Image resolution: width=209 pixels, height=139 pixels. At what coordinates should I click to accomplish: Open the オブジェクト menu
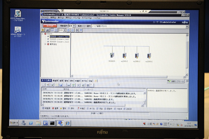click(87, 18)
